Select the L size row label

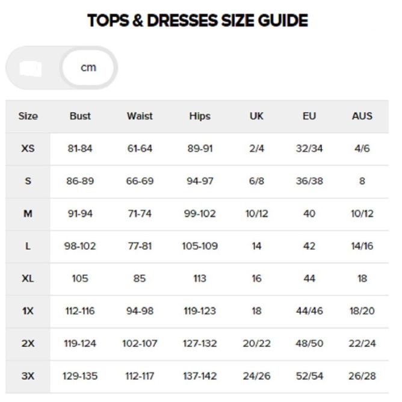28,246
